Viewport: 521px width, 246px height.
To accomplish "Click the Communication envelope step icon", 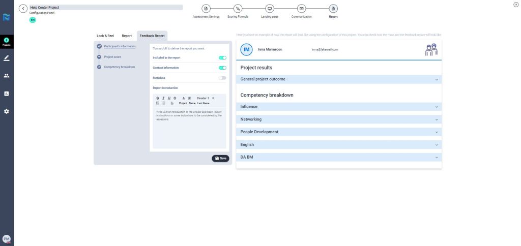I will [x=302, y=9].
